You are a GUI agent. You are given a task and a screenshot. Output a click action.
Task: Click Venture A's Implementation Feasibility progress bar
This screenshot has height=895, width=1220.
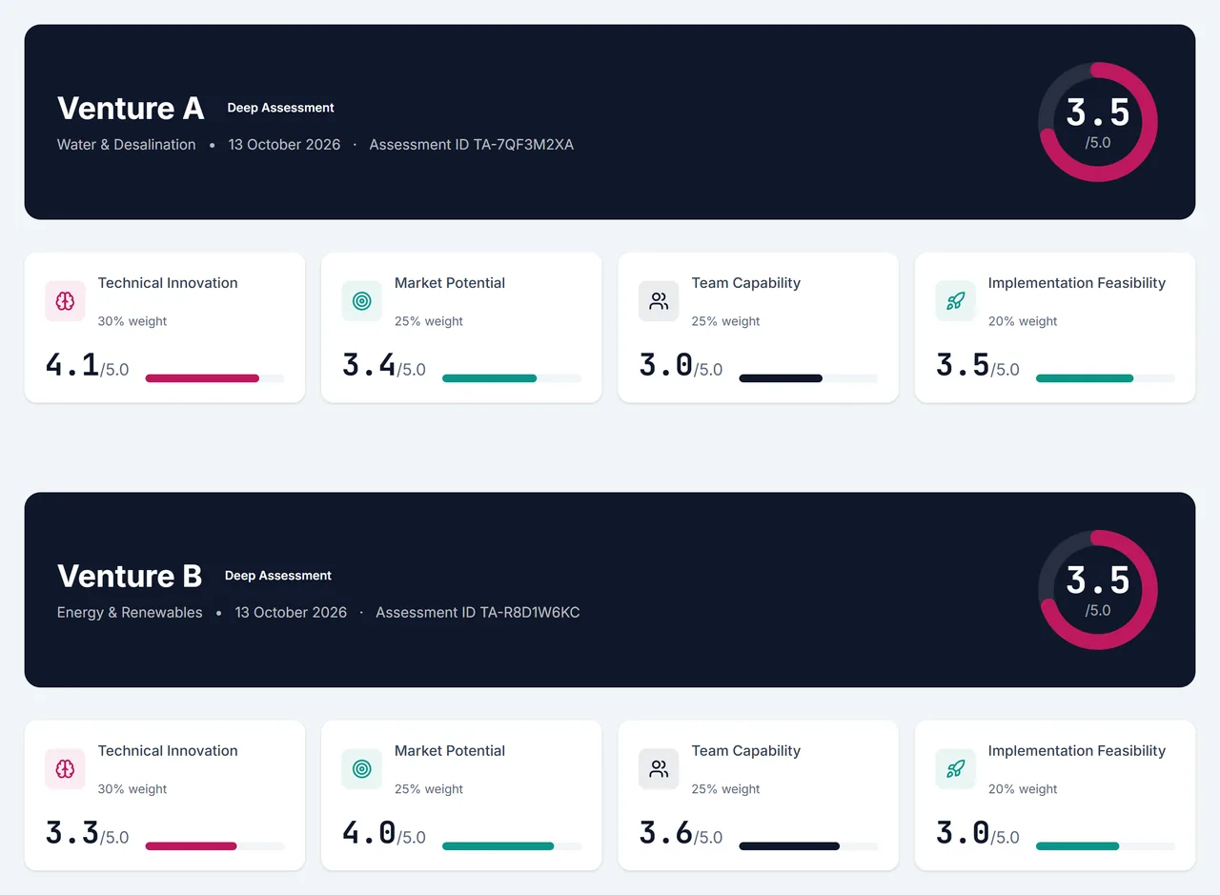(x=1106, y=378)
